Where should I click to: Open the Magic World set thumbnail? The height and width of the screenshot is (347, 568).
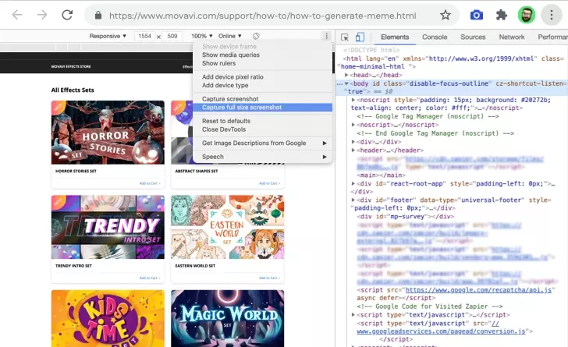click(228, 318)
